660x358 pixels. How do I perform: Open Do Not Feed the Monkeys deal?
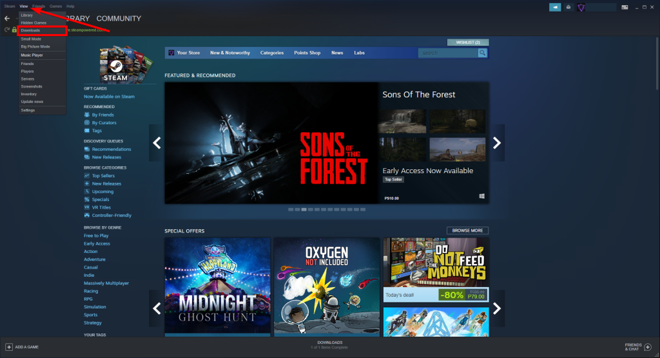point(436,269)
